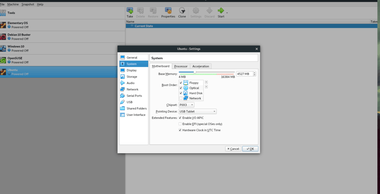Select the Audio settings category

point(130,83)
